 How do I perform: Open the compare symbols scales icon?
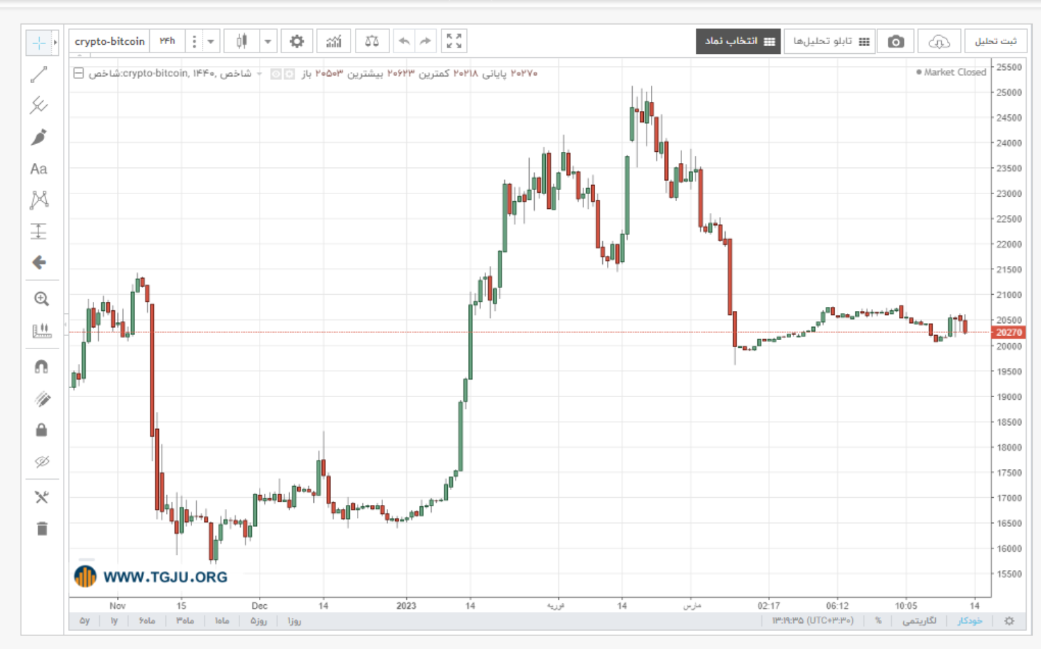372,42
